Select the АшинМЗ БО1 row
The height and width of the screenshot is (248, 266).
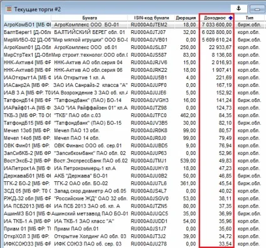click(134, 213)
